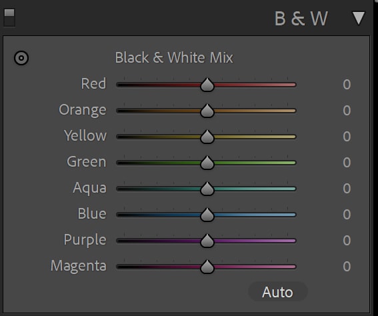This screenshot has height=316, width=378.
Task: Click the Orange value field
Action: point(347,111)
